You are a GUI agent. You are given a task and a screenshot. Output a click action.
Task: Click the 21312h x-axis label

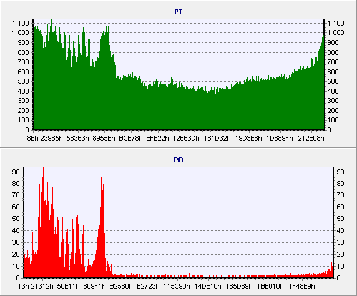point(42,286)
